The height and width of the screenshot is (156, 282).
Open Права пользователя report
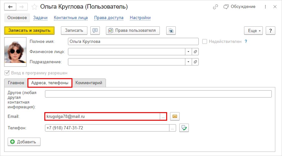pos(133,31)
